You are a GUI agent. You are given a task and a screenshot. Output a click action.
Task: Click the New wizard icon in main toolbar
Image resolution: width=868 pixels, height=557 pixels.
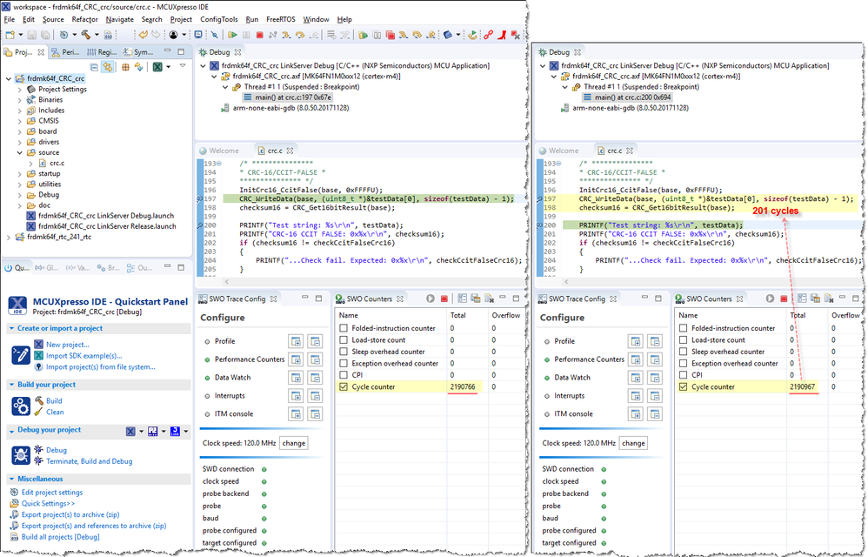10,35
